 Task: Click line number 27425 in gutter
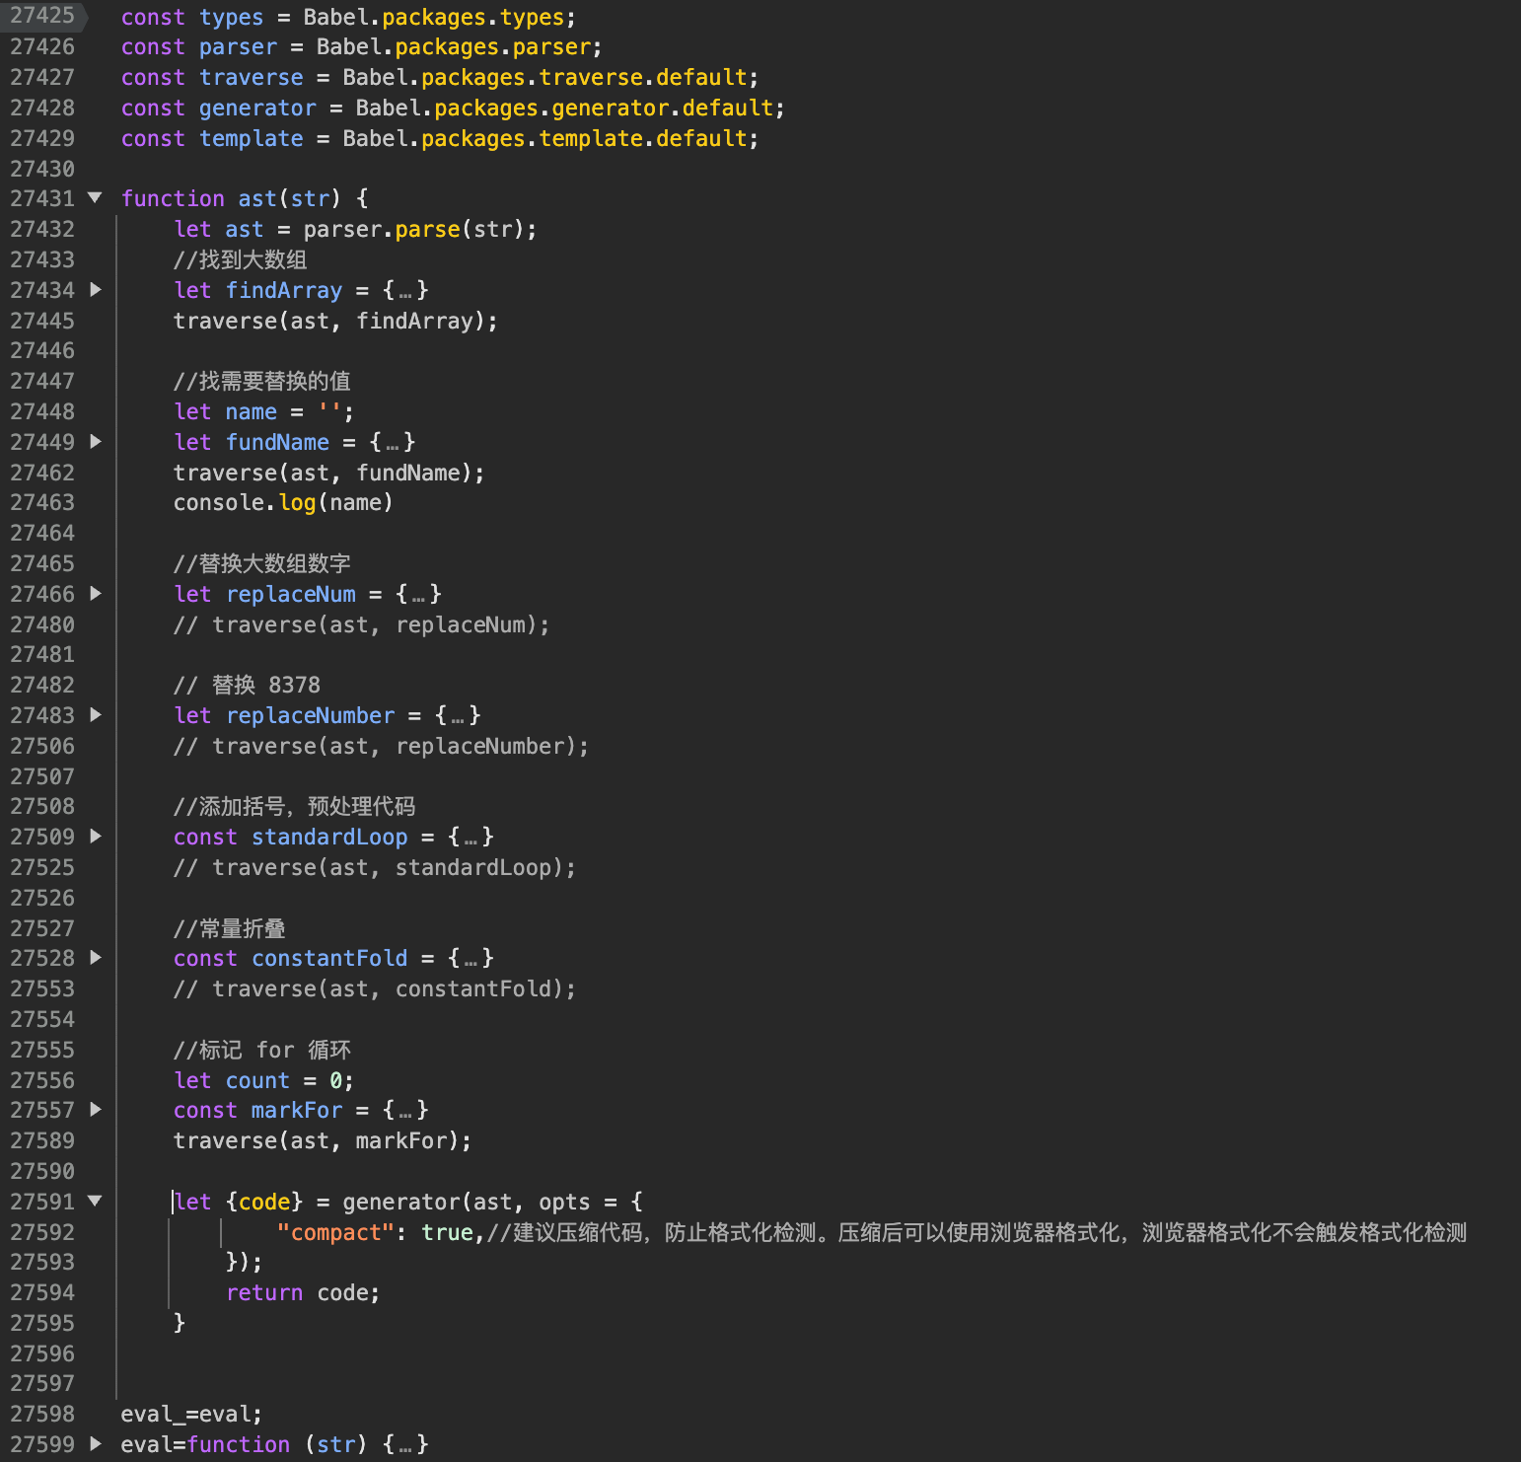point(42,16)
